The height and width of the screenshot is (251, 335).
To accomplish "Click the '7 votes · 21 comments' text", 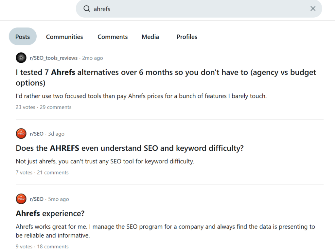I will coord(42,173).
